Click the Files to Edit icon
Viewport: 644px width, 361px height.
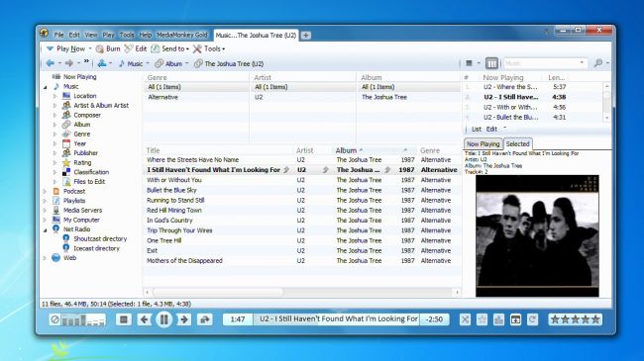(66, 181)
